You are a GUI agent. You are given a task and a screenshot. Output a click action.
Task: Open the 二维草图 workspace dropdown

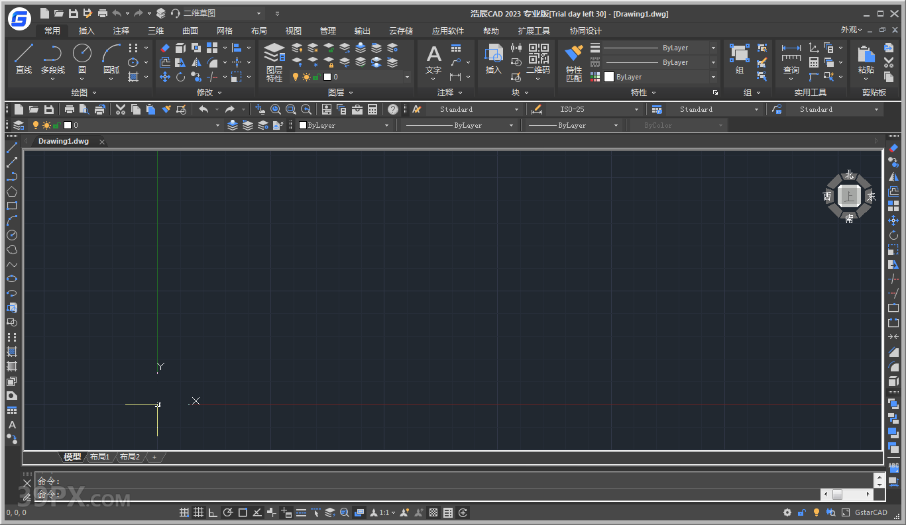[x=259, y=13]
